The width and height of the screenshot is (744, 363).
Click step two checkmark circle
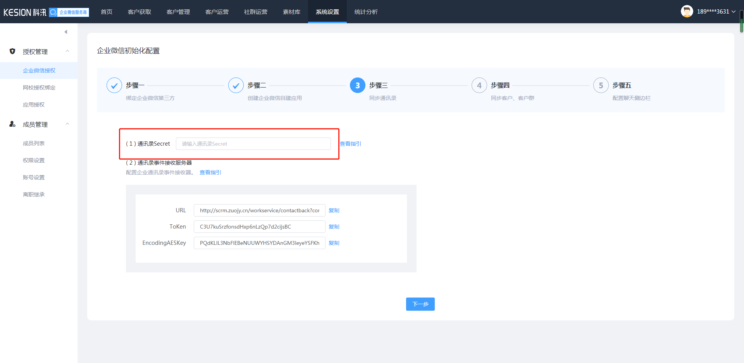[236, 85]
